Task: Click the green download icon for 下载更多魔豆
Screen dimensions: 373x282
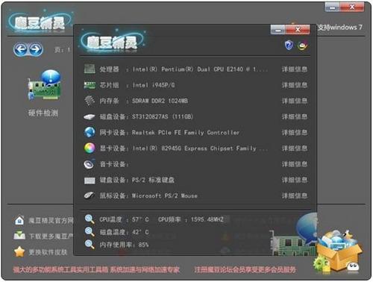Action: pos(19,236)
